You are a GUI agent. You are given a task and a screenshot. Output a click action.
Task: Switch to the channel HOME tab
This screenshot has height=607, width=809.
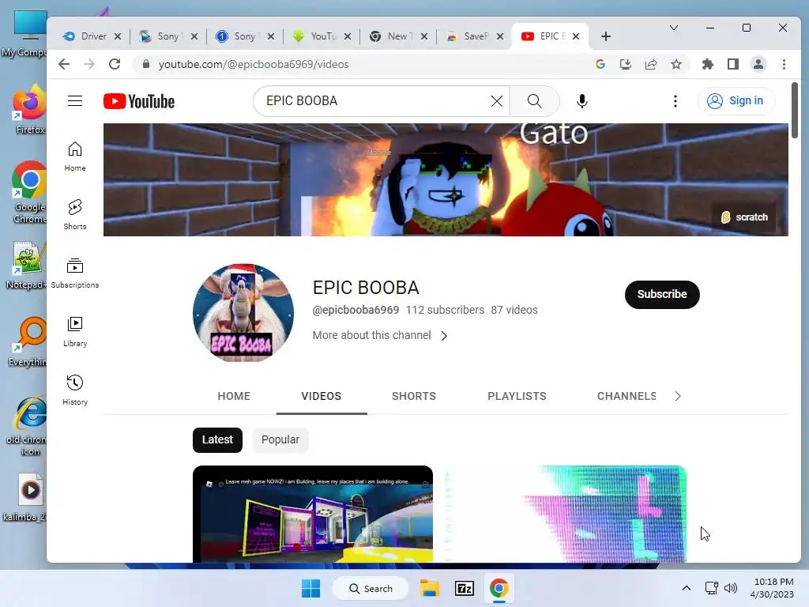point(234,396)
